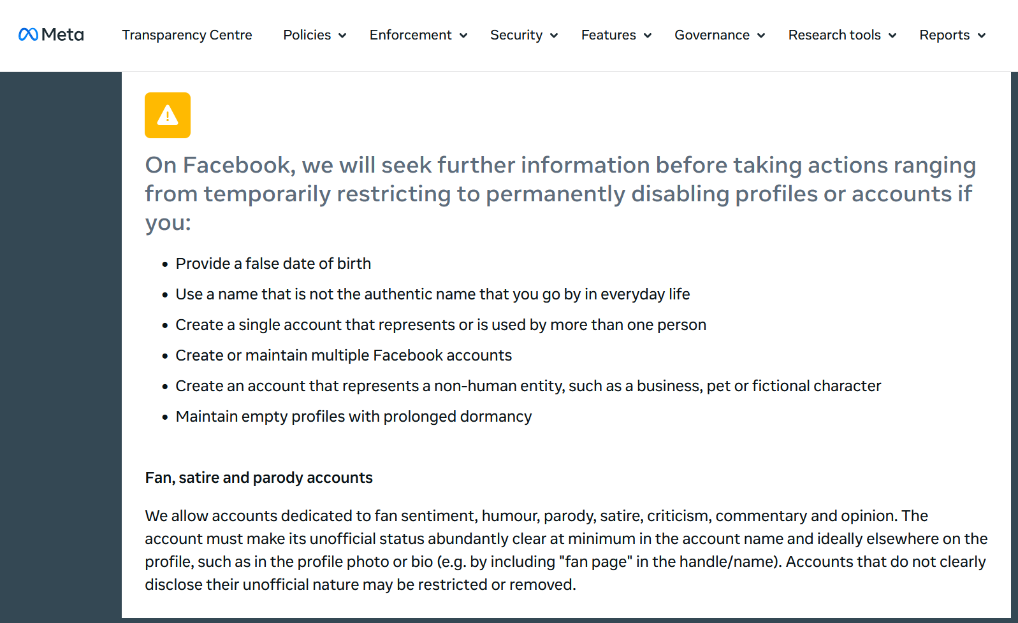Click the 'Provide a false date of birth' bullet
This screenshot has width=1018, height=623.
click(273, 264)
